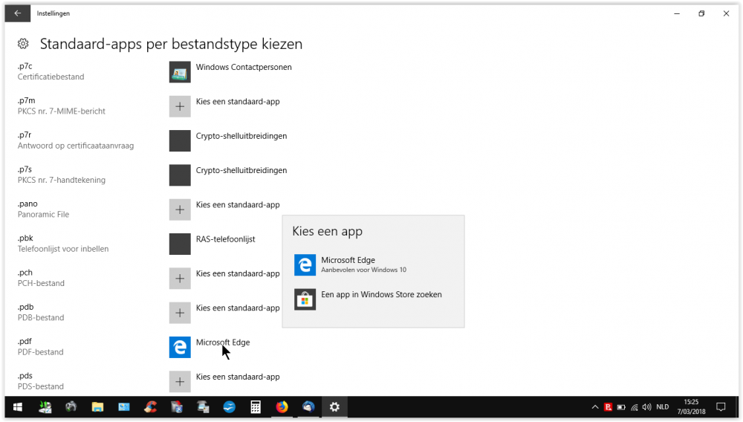Viewport: 743px width, 422px height.
Task: Click 'Kies een standaard-app' for .pdb
Action: [237, 308]
